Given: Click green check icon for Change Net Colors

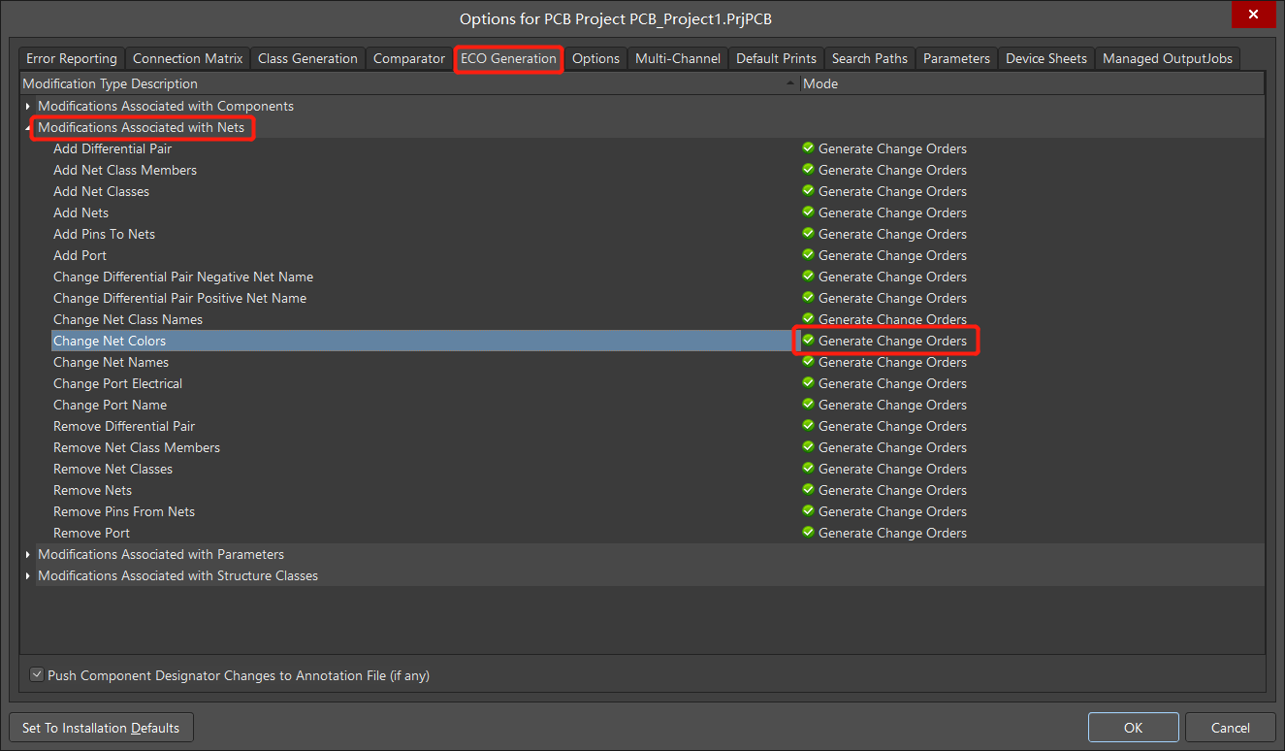Looking at the screenshot, I should click(x=808, y=341).
